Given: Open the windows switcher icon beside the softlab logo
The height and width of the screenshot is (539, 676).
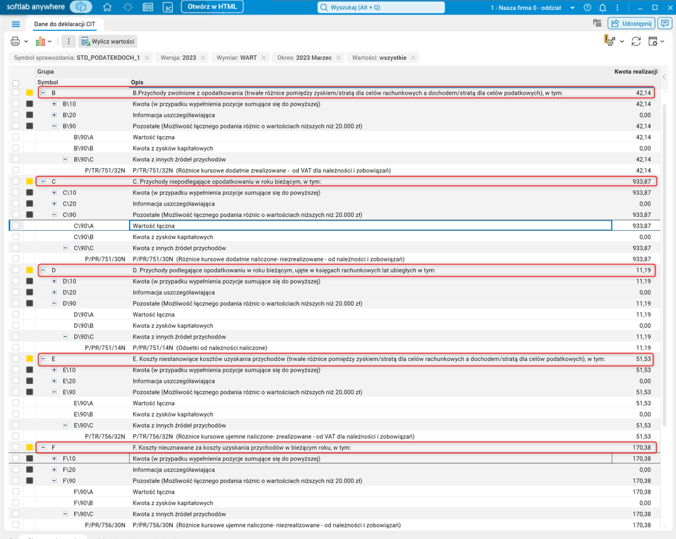Looking at the screenshot, I should pyautogui.click(x=81, y=7).
